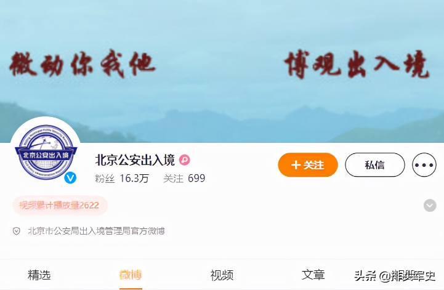Screen dimensions: 444x290
Task: Open 北京市公安局出入境管理局官方微博 verification text
Action: [x=96, y=231]
